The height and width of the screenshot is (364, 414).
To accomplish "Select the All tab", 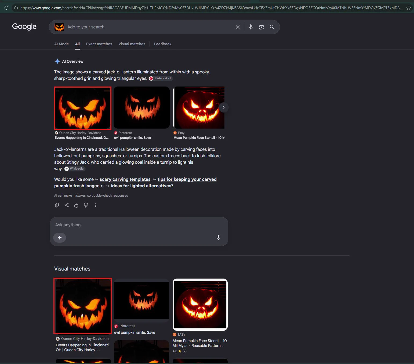I will [77, 44].
